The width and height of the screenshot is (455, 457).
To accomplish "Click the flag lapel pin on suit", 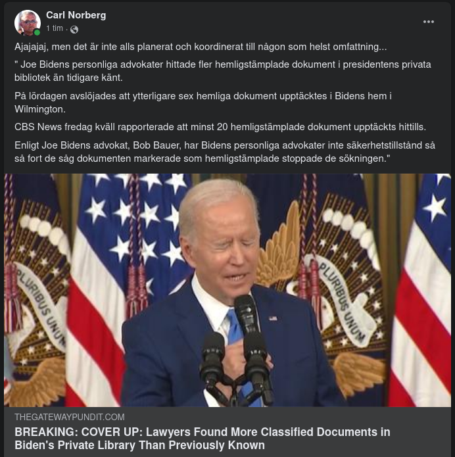I will click(272, 318).
